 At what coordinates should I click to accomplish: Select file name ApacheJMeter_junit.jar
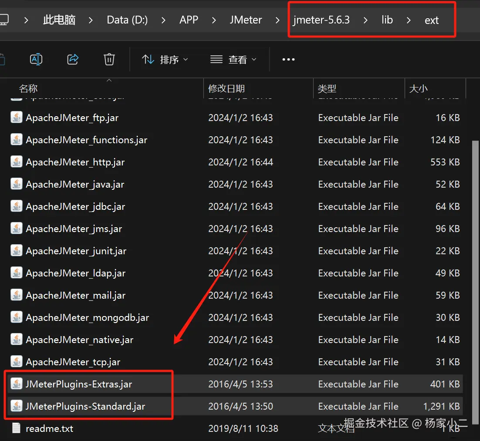[x=76, y=251]
